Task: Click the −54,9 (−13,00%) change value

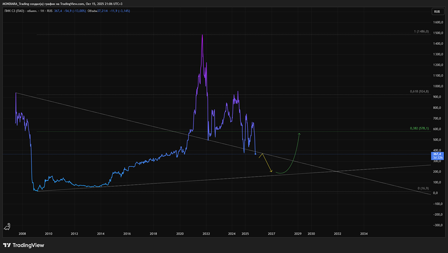Action: coord(75,11)
